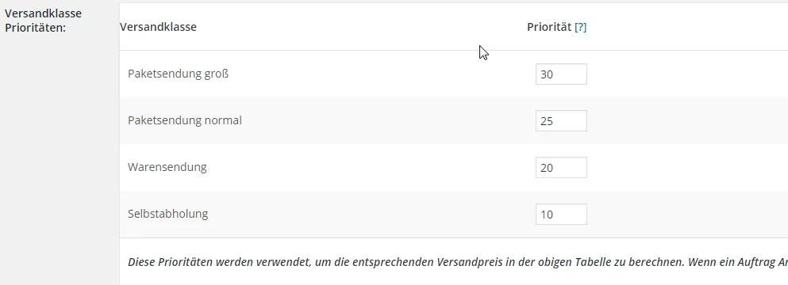Click the Warensendung priority input showing 20
The image size is (788, 285).
561,168
